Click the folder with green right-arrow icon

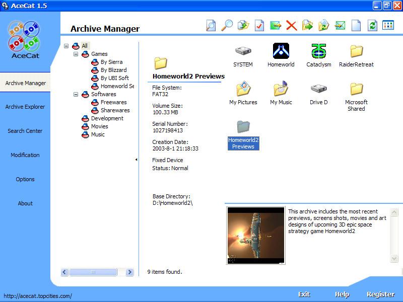coord(308,26)
